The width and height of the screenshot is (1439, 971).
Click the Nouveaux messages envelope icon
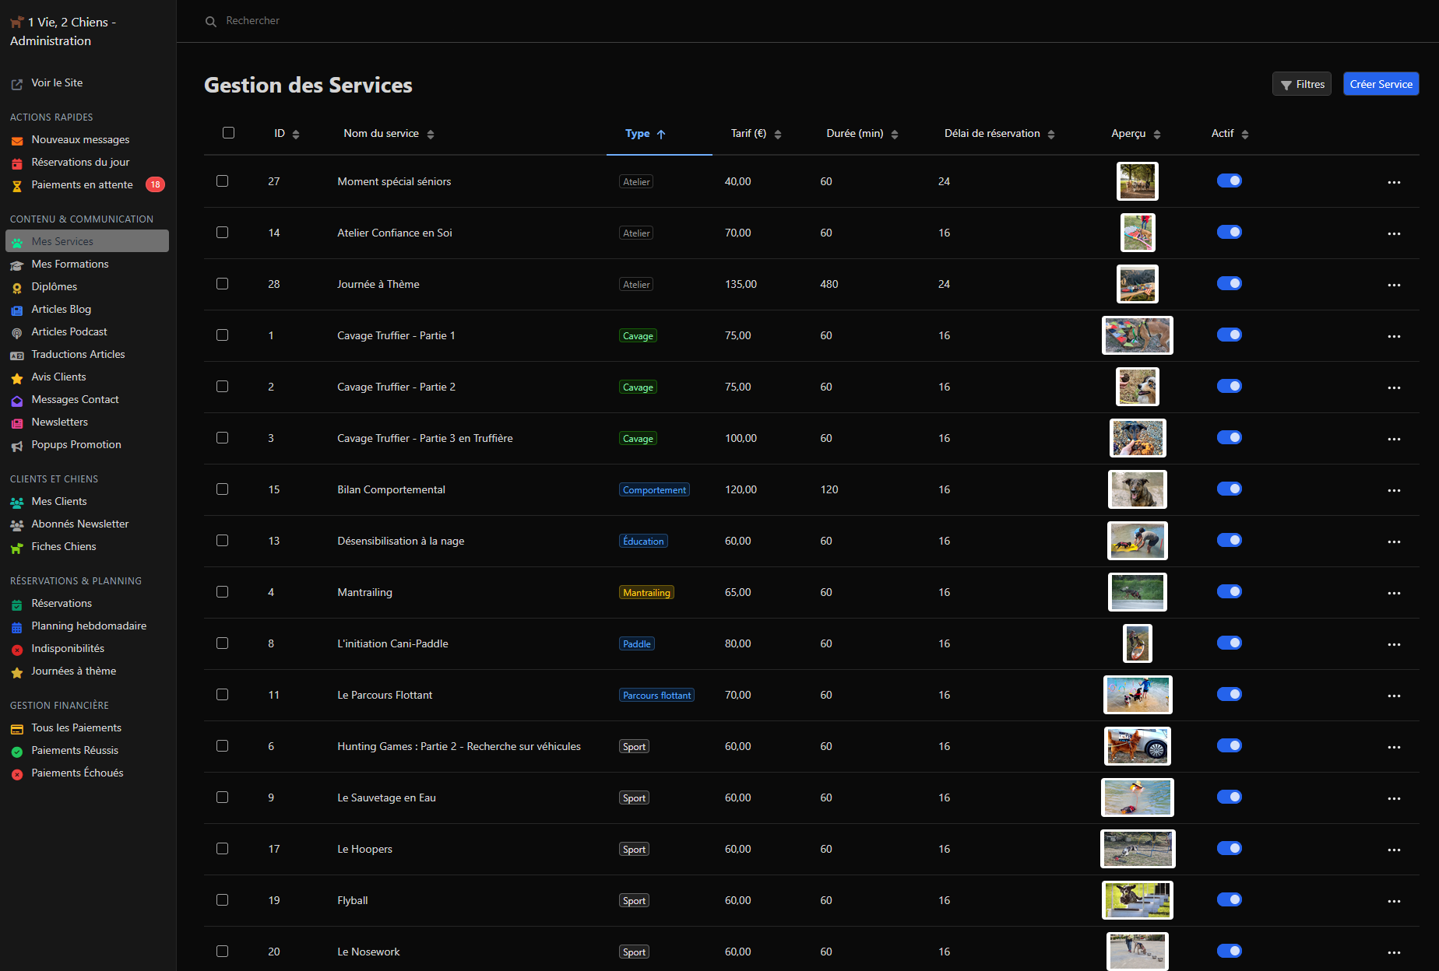(17, 141)
